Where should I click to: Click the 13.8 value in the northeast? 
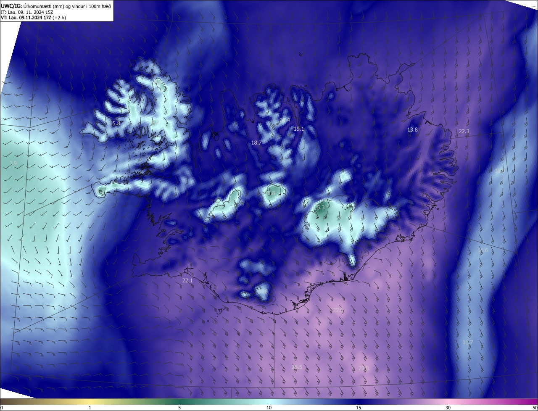coord(412,130)
